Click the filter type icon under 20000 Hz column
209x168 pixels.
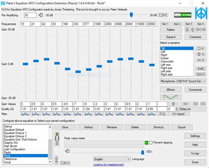tap(152, 114)
